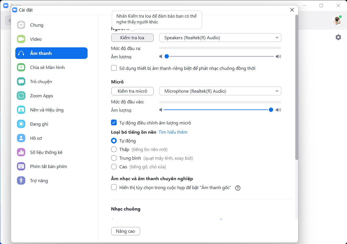This screenshot has width=347, height=244.
Task: Open the Video settings camera icon
Action: click(x=21, y=39)
